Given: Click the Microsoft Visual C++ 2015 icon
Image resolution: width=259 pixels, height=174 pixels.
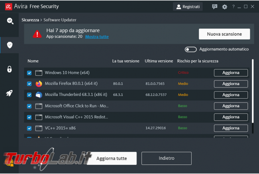Looking at the screenshot, I should 39,117.
